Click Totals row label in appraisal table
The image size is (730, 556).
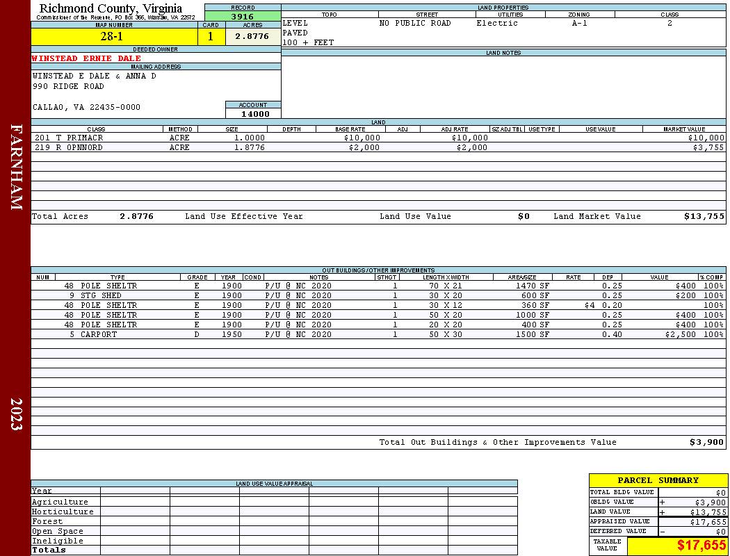pos(49,550)
